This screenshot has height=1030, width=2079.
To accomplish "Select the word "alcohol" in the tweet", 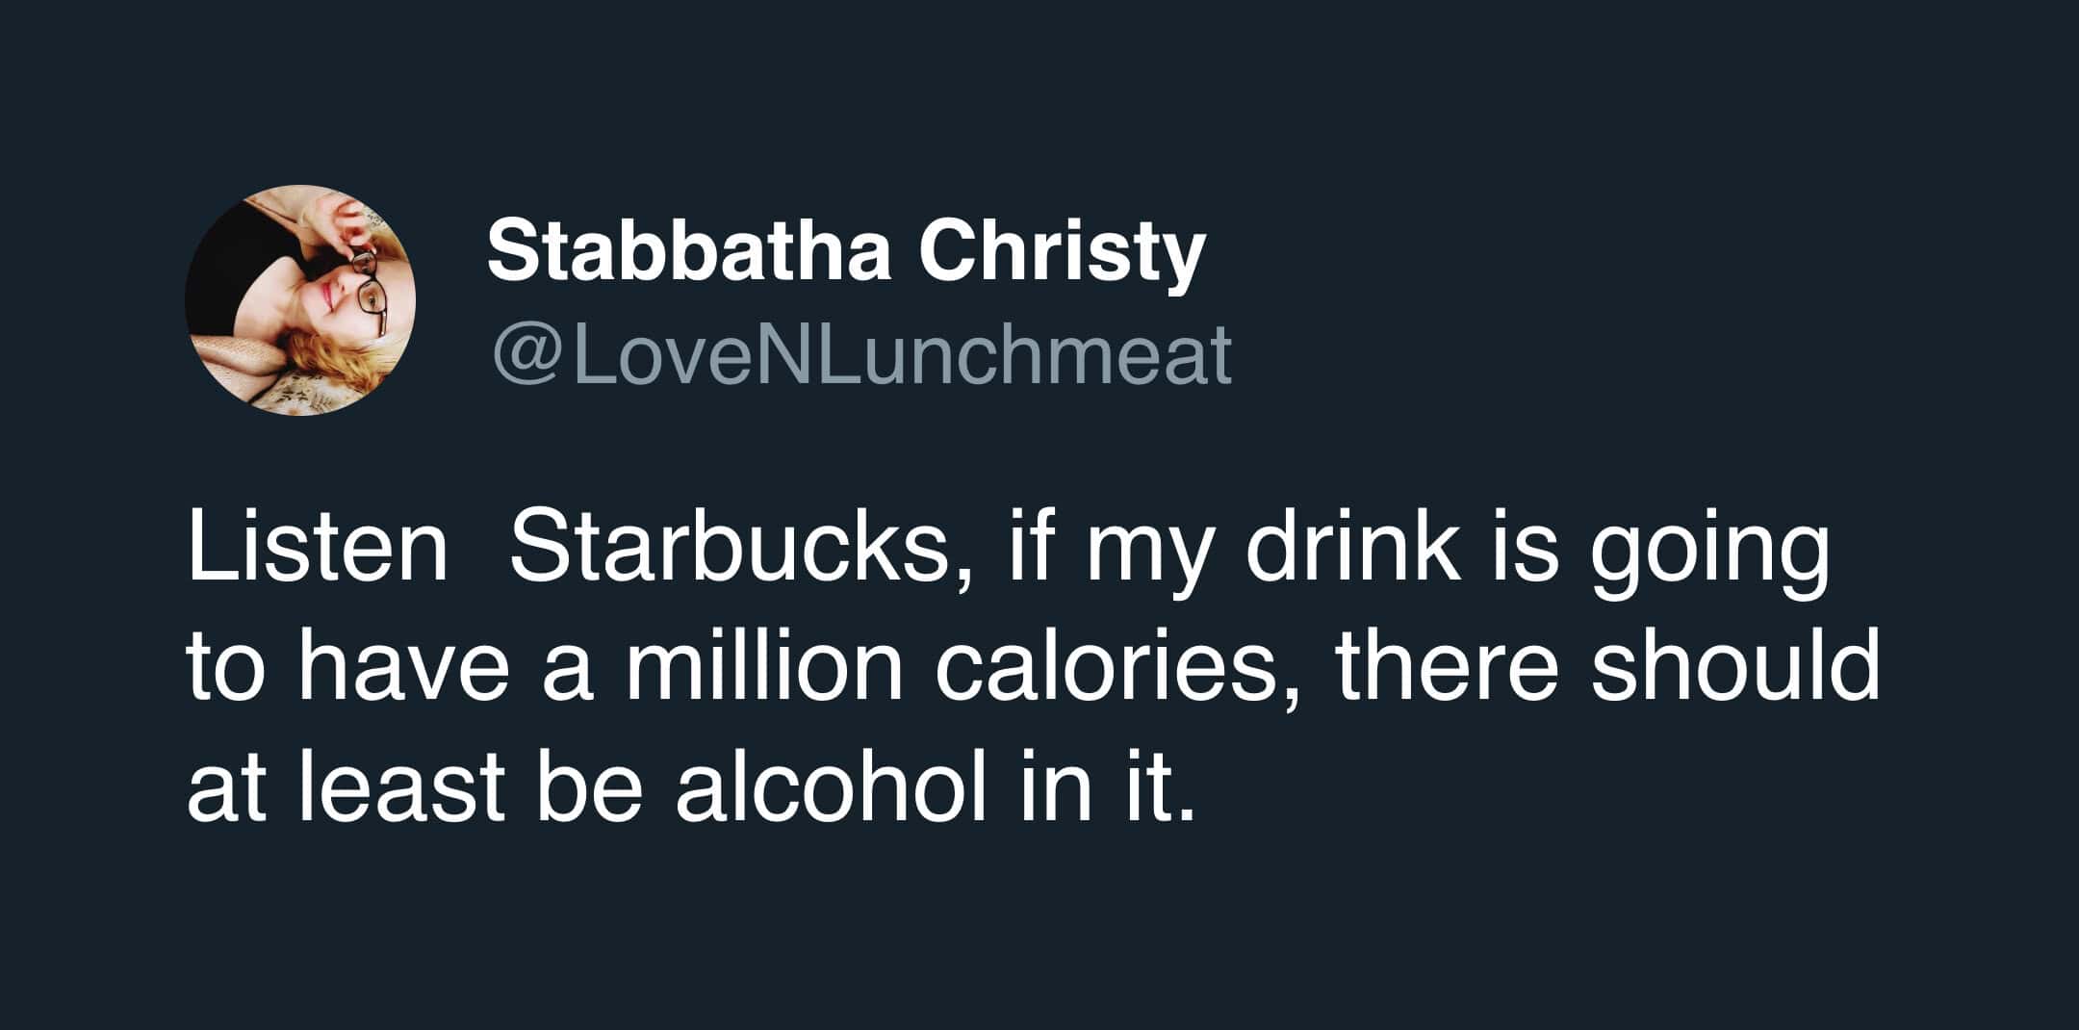I will [831, 786].
